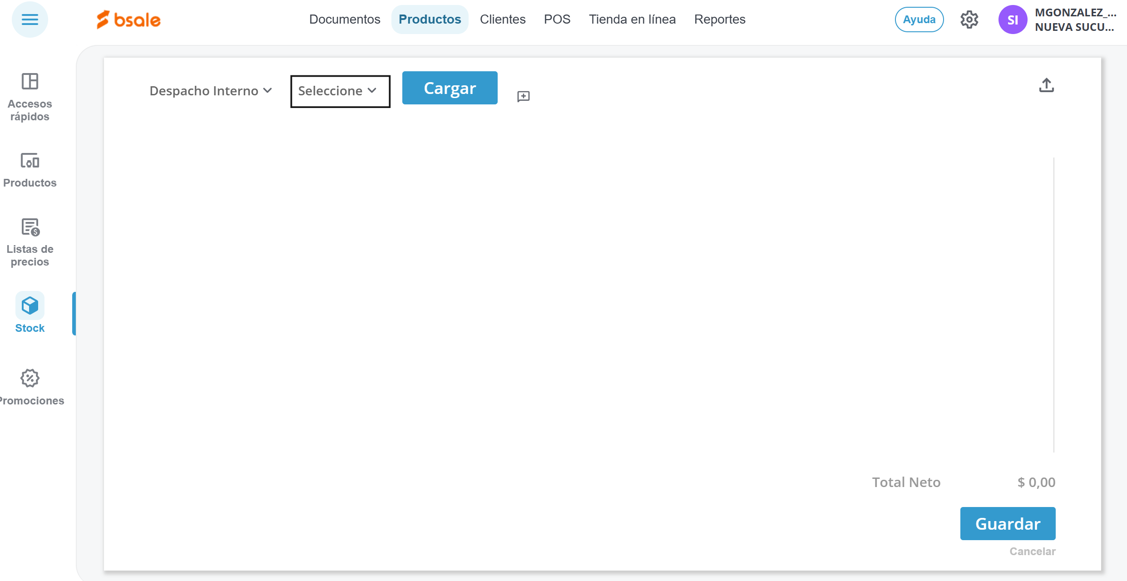Expand the Despacho Interno dropdown

point(211,91)
